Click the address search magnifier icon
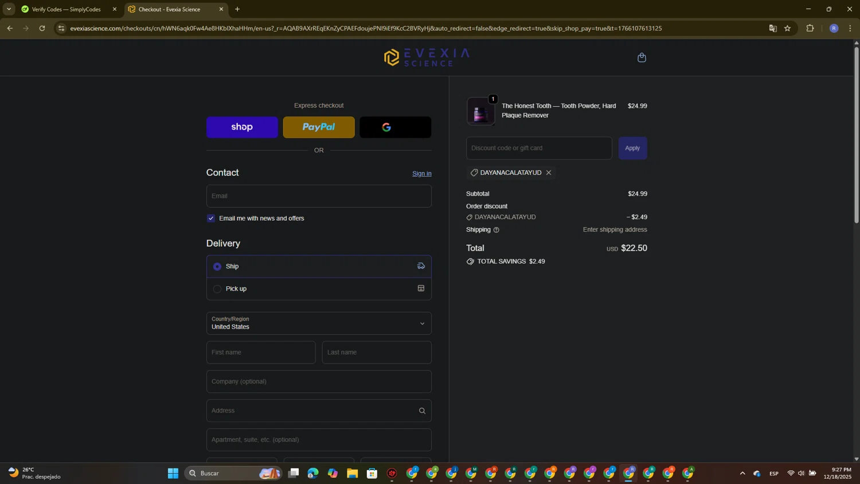 422,411
